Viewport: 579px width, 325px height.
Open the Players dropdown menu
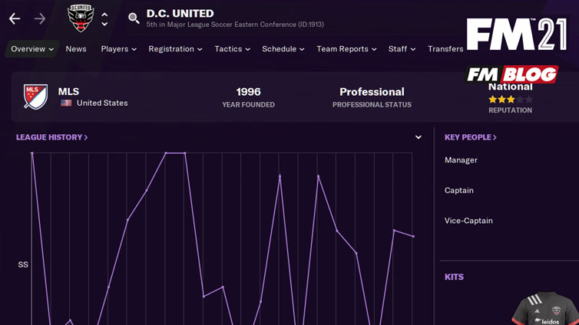(x=118, y=48)
